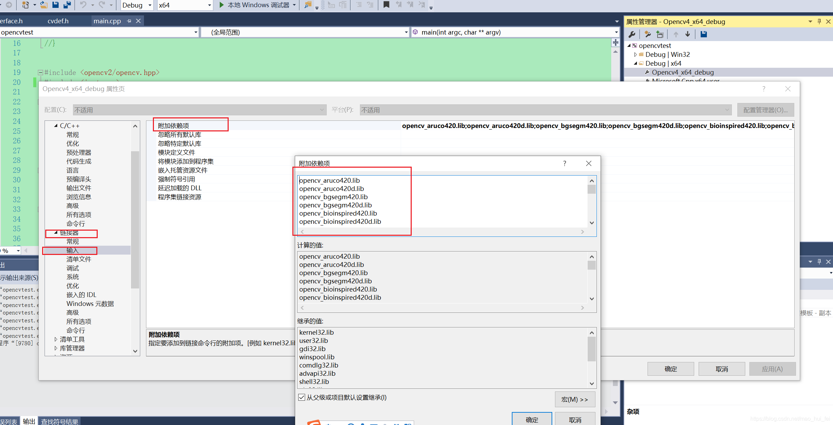
Task: Click the comment selected lines icon
Action: [359, 5]
